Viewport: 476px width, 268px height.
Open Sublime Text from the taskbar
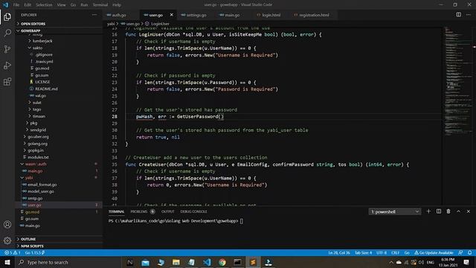tap(253, 262)
